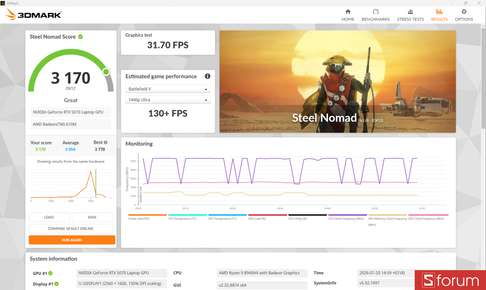
Task: Toggle the GPU Memory Clock Frequency legend
Action: pos(388,220)
